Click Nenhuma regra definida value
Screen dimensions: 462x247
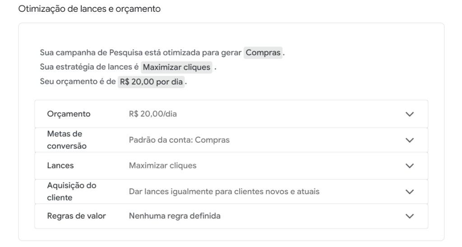coord(175,216)
